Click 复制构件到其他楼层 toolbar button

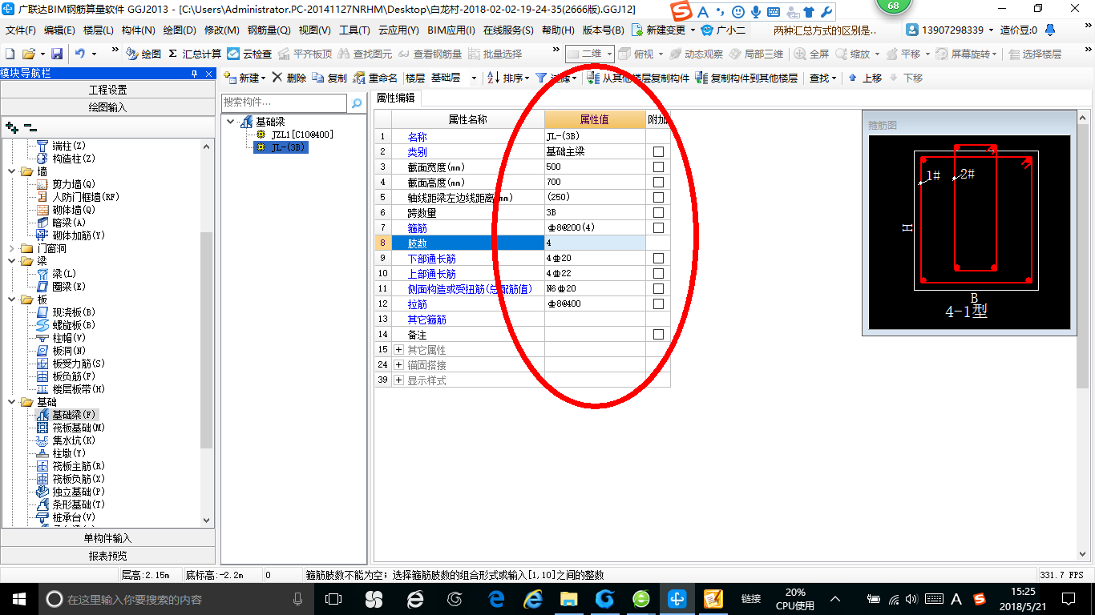(x=746, y=78)
